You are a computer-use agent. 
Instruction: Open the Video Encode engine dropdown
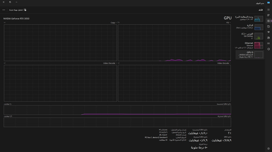tap(224, 63)
